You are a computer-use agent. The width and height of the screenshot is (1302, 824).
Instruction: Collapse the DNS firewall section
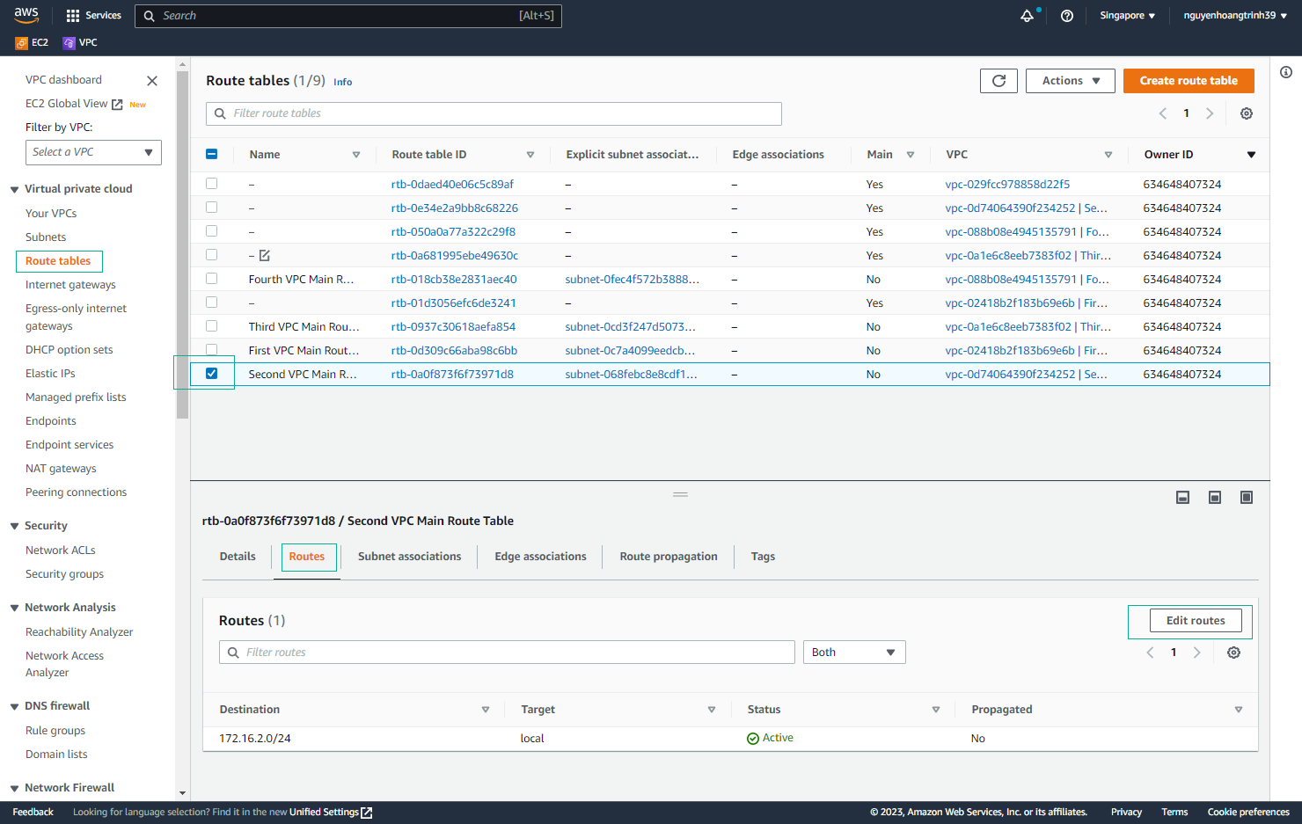click(14, 707)
